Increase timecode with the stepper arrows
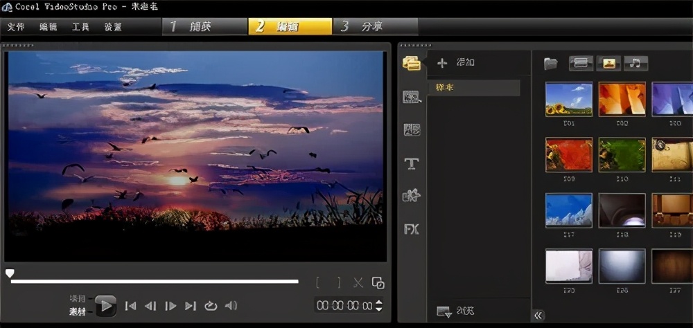693x328 pixels. click(378, 302)
